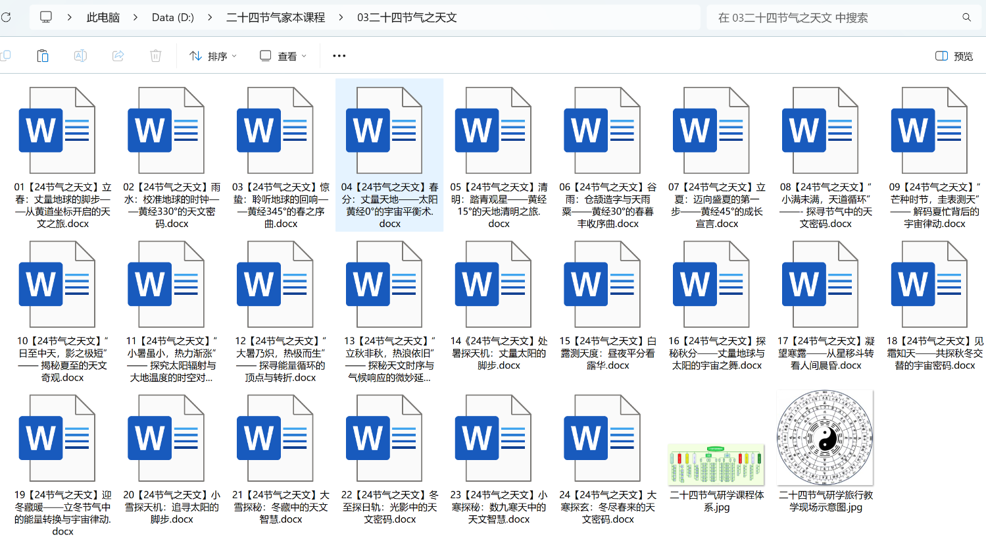Click in the 在 03二十四节气之天文 中搜索 field
Image resolution: width=986 pixels, height=541 pixels.
pos(835,18)
